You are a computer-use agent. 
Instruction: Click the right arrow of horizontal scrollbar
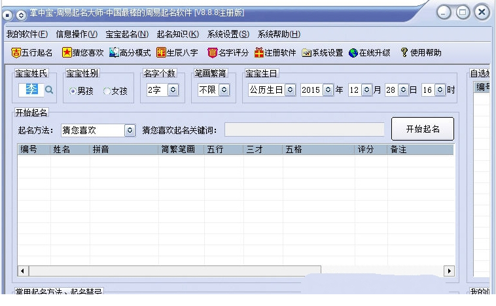pyautogui.click(x=449, y=271)
